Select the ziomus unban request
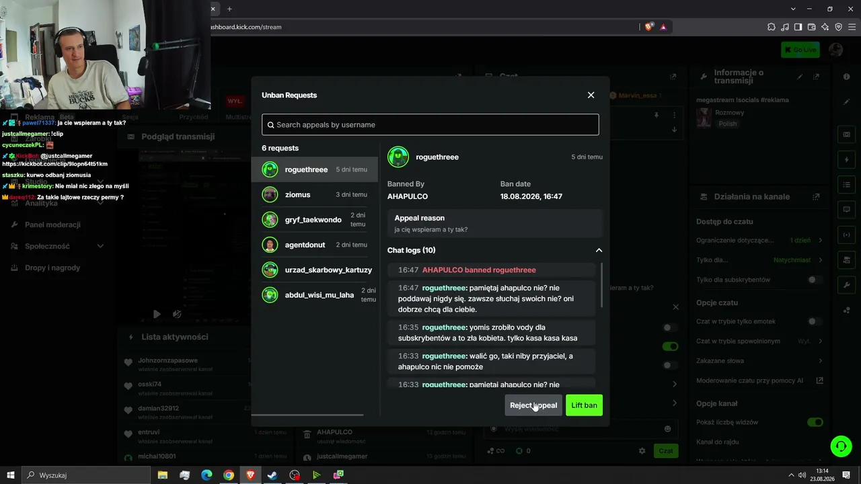Viewport: 861px width, 484px height. (x=315, y=194)
